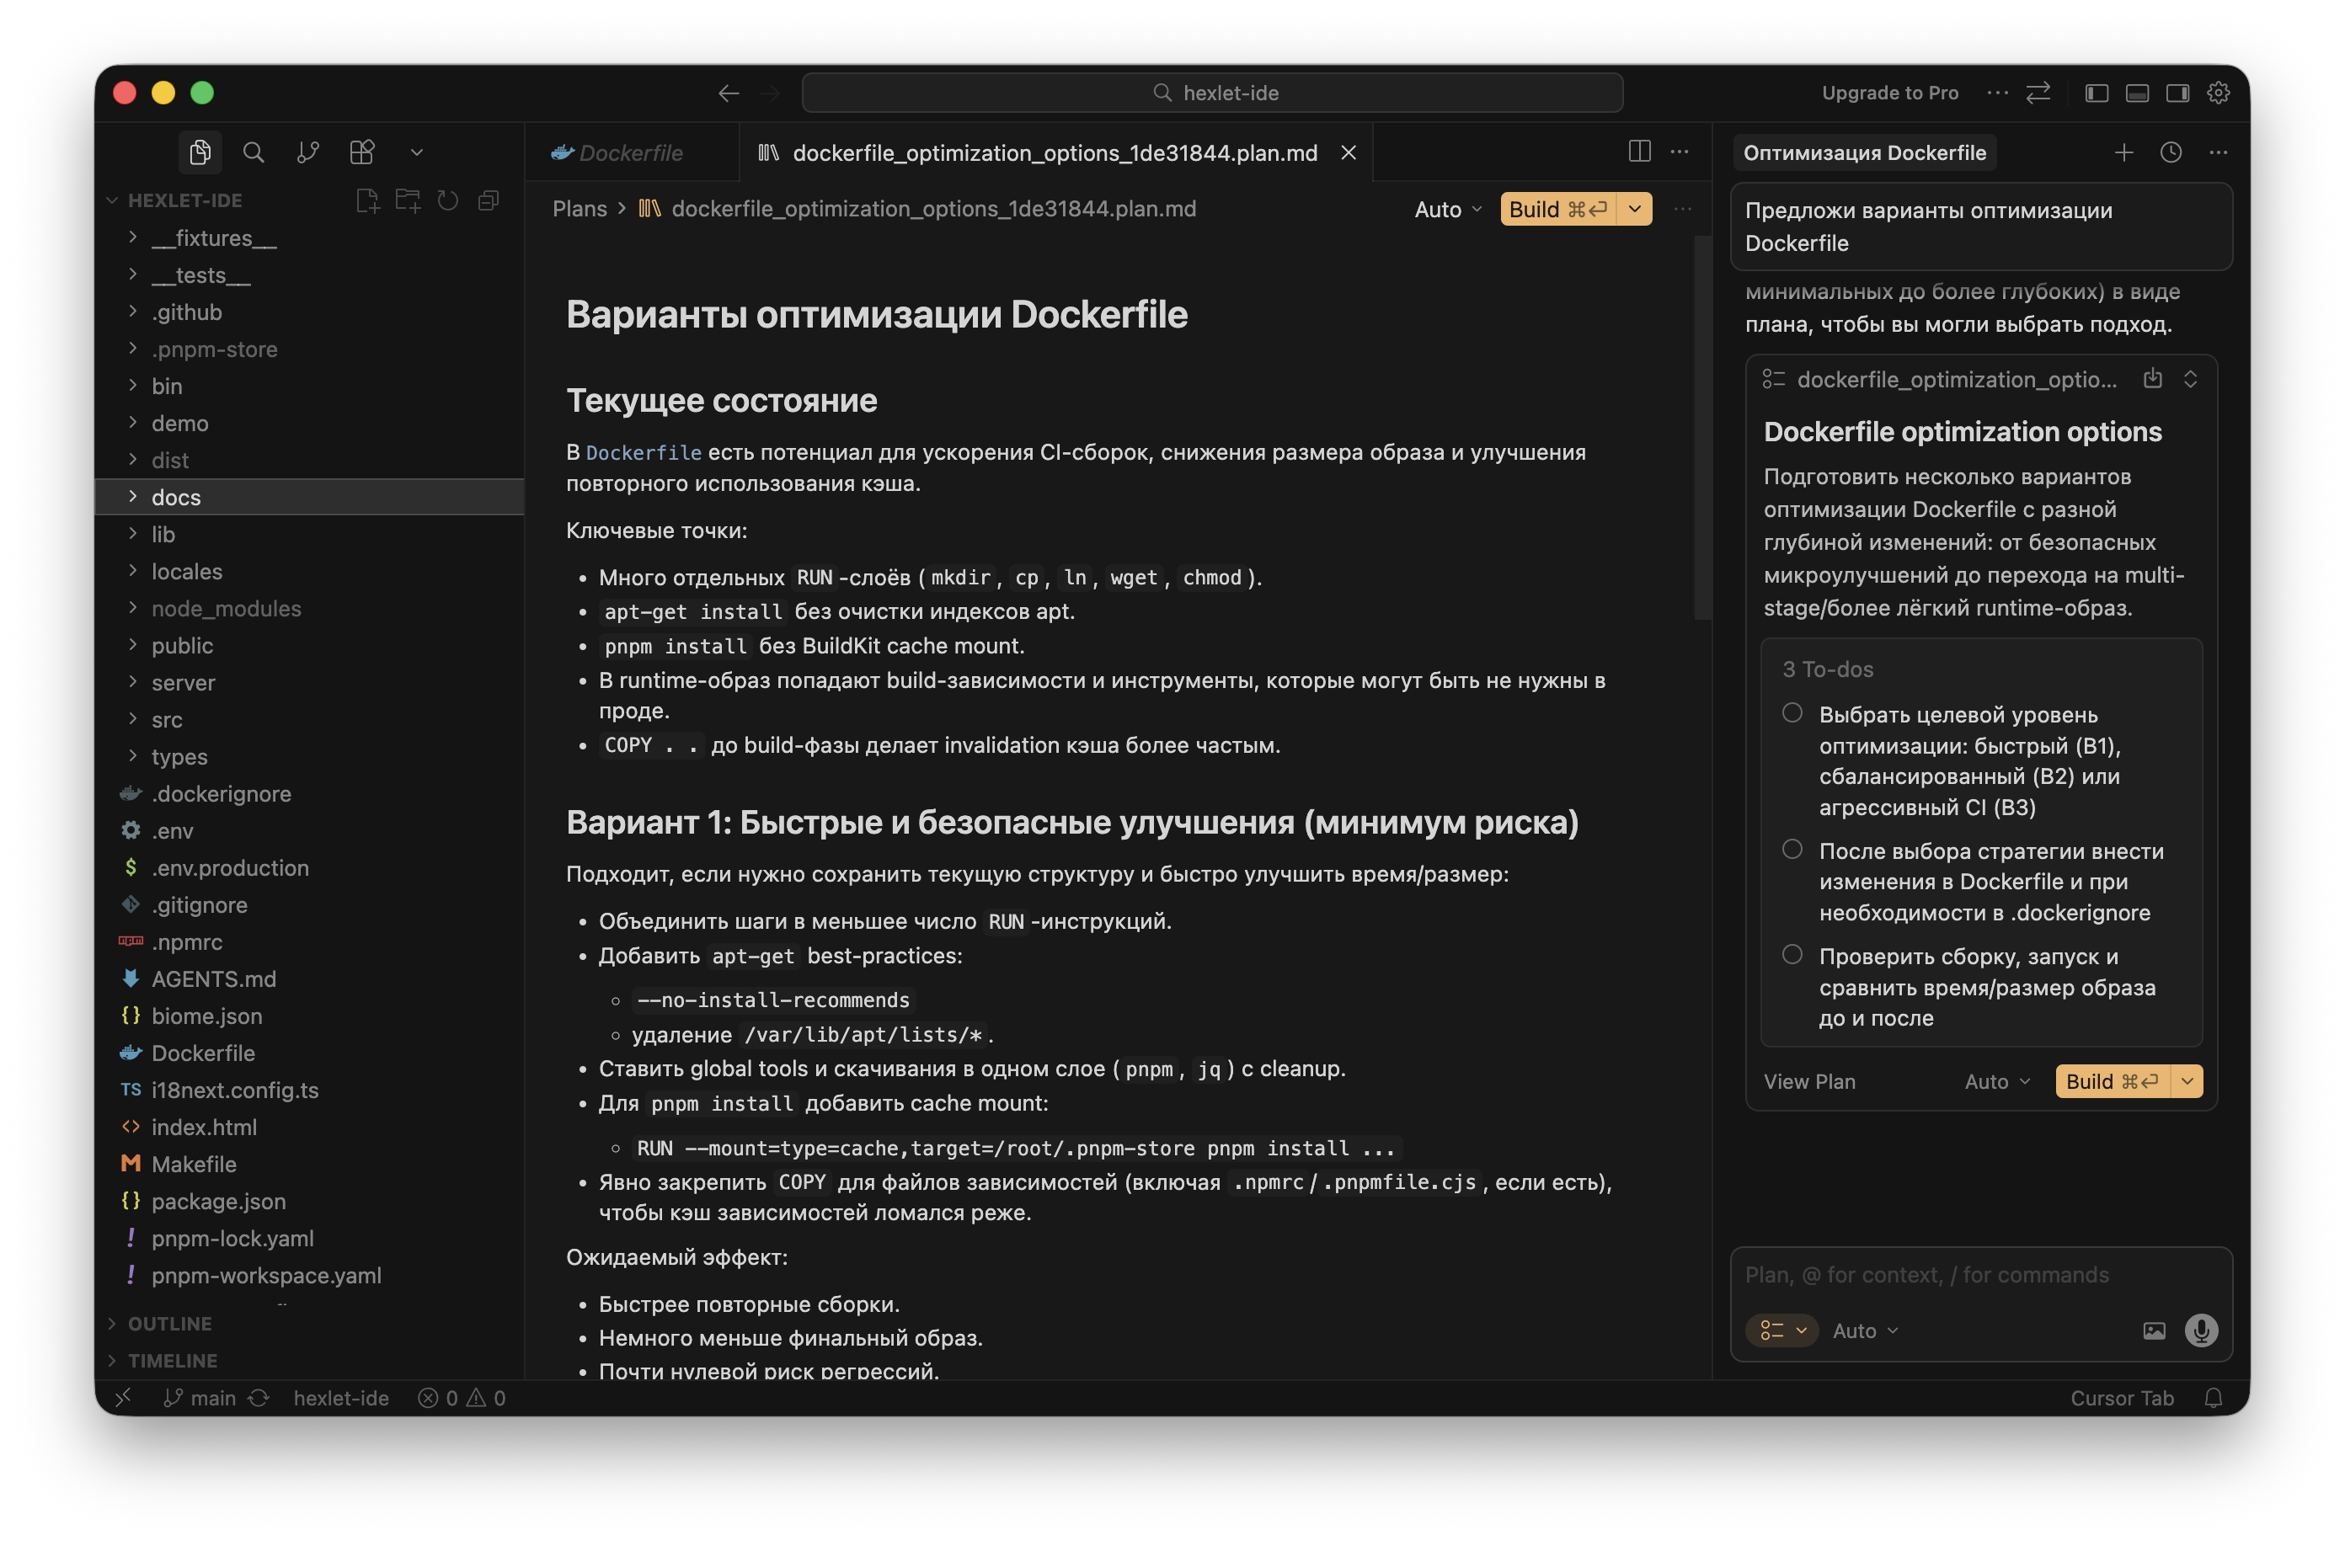This screenshot has width=2345, height=1541.
Task: Select the Оптимизация Dockerfile chat tab
Action: 1863,152
